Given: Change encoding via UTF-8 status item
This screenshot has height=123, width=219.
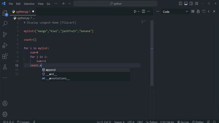Looking at the screenshot, I should click(x=131, y=122).
